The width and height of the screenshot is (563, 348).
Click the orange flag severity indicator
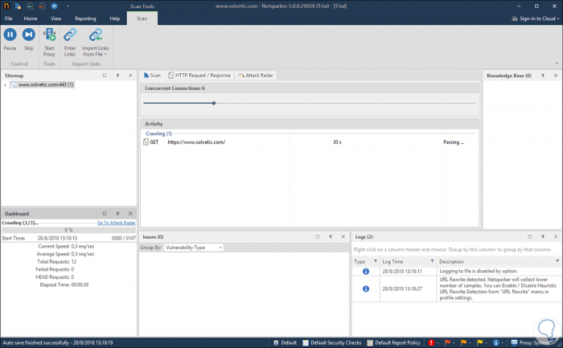tap(463, 342)
